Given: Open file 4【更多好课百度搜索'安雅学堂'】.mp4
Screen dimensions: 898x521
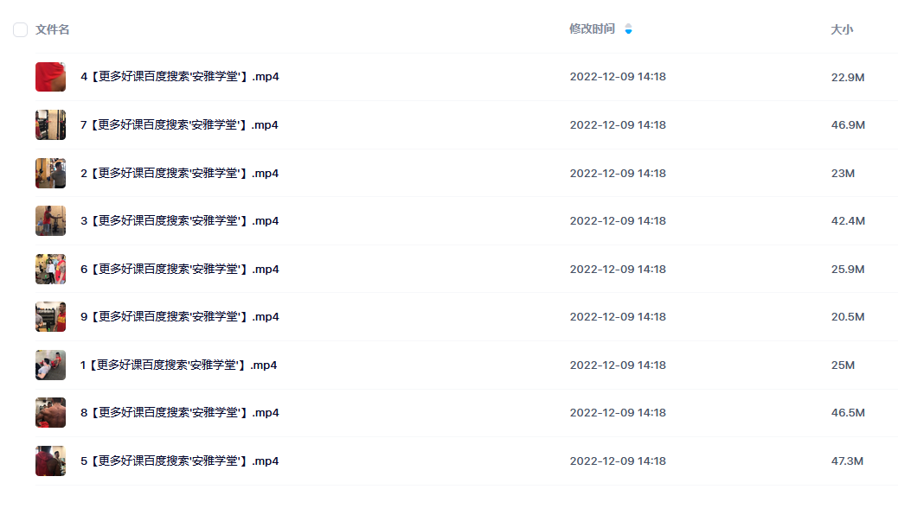Looking at the screenshot, I should [179, 77].
